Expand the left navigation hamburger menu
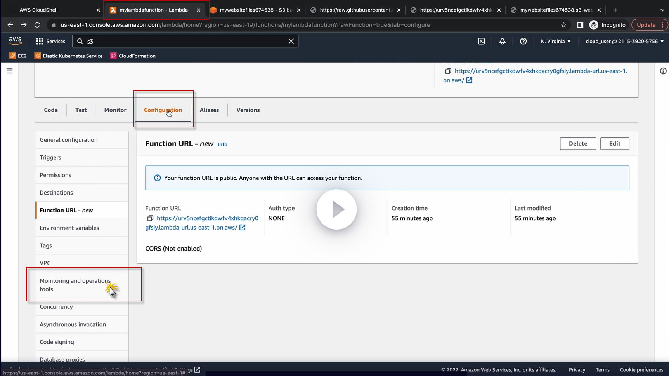 (x=10, y=71)
